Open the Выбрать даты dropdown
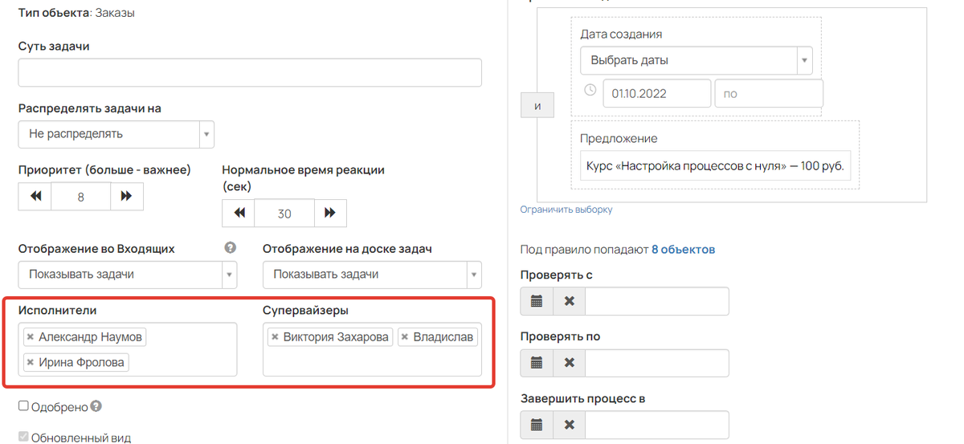The height and width of the screenshot is (444, 964). tap(696, 60)
